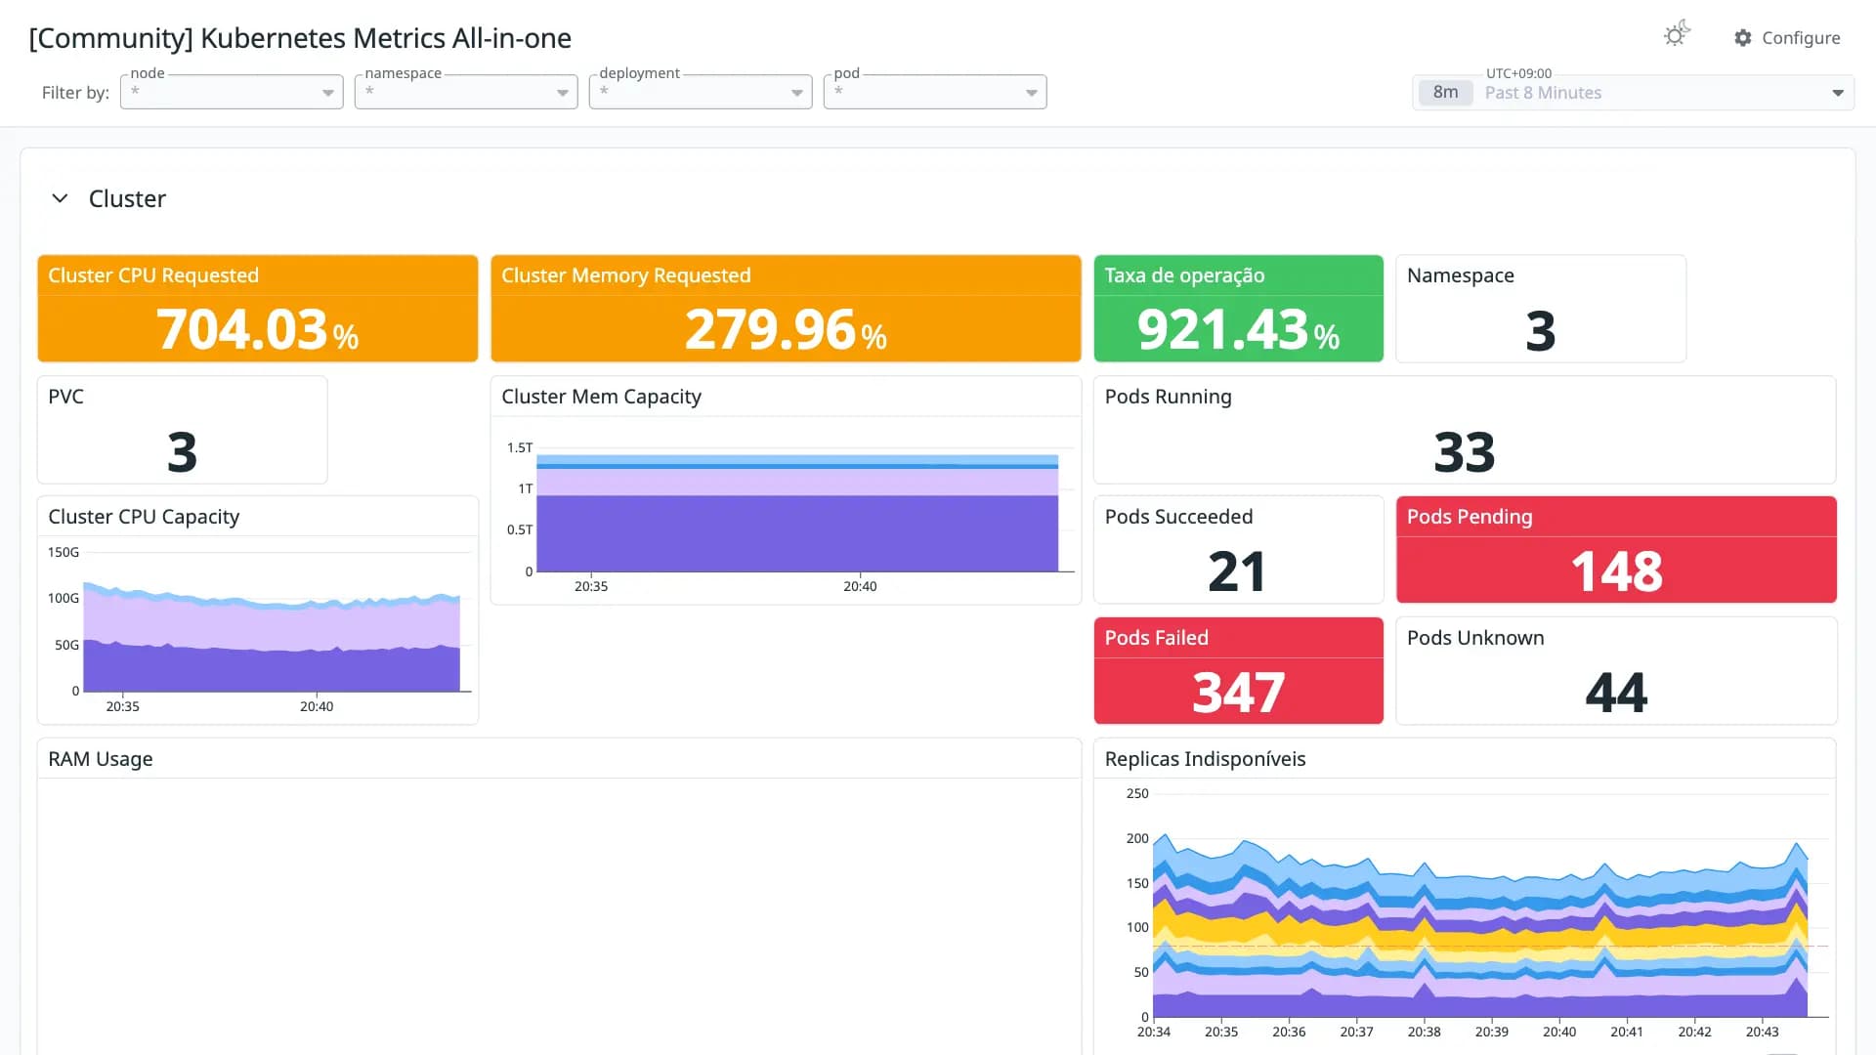Click the Pods Unknown value 44
1876x1055 pixels.
tap(1616, 693)
